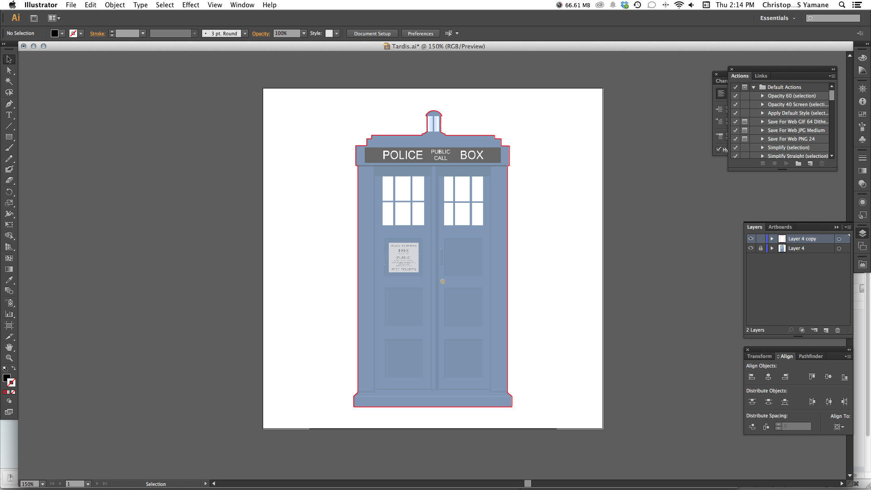Open the Window menu
The width and height of the screenshot is (871, 490).
242,5
